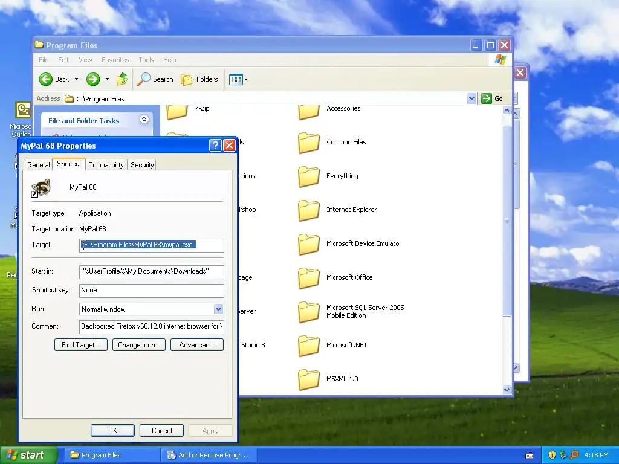The width and height of the screenshot is (619, 464).
Task: Select the Everything folder icon
Action: point(309,176)
